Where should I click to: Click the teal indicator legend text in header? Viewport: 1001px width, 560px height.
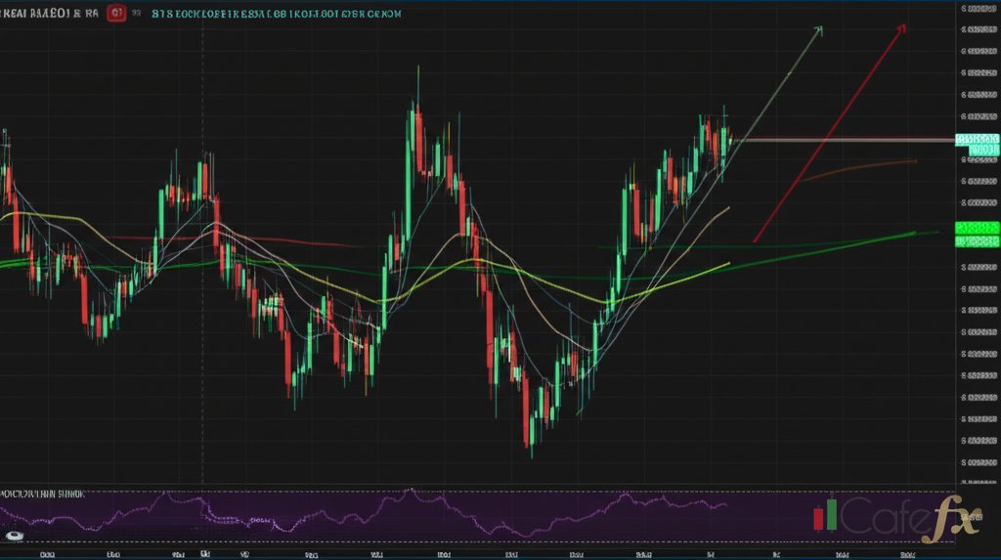point(276,14)
